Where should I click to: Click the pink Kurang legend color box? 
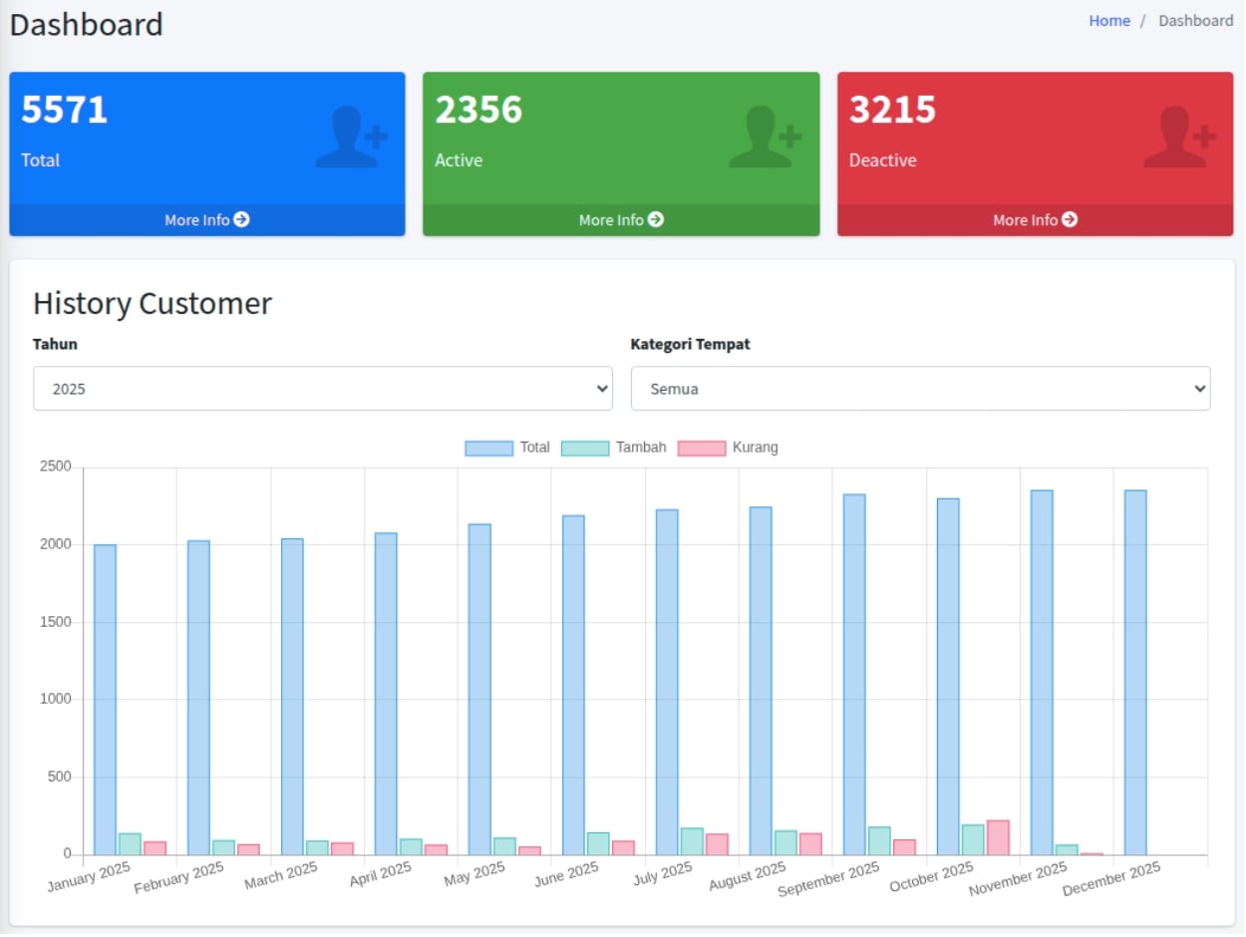[702, 449]
